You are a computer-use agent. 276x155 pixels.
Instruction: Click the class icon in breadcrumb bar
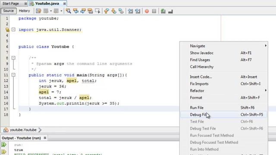tap(6, 130)
